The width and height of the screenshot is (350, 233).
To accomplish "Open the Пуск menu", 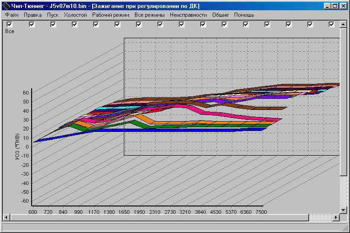I will click(x=53, y=15).
